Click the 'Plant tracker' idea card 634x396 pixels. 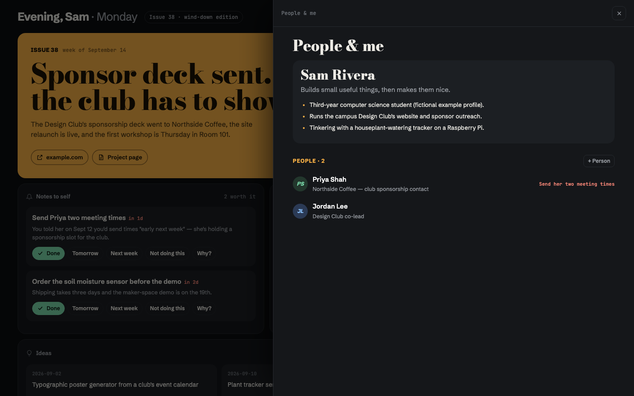[247, 380]
